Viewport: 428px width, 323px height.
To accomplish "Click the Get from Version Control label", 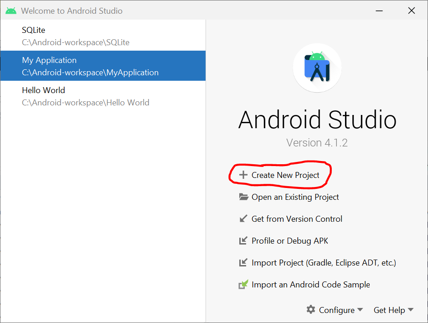I will coord(297,219).
